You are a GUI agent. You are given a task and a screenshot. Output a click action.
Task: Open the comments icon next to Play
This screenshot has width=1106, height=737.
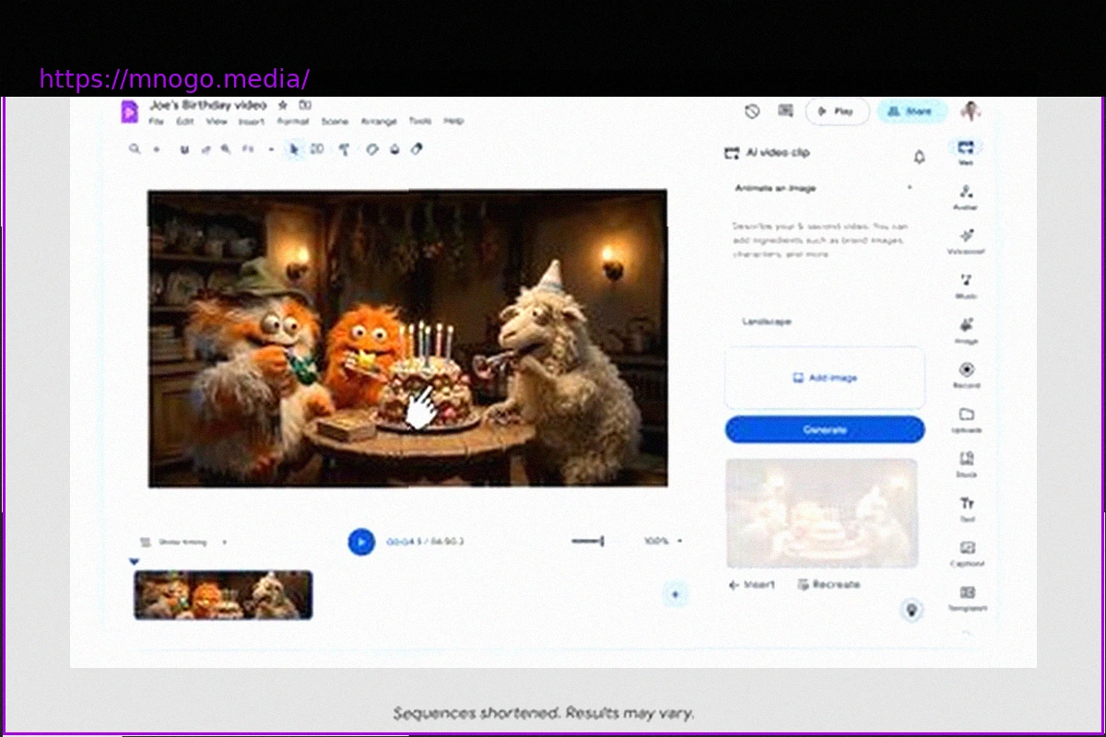[x=785, y=111]
